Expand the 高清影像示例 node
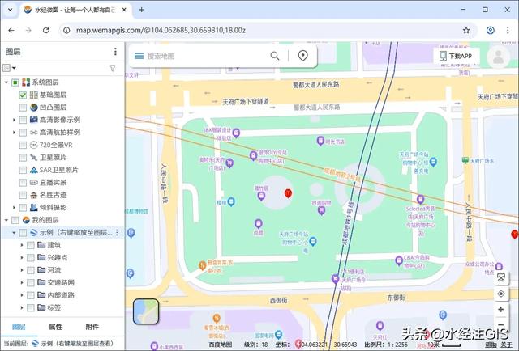The image size is (519, 351). 14,120
